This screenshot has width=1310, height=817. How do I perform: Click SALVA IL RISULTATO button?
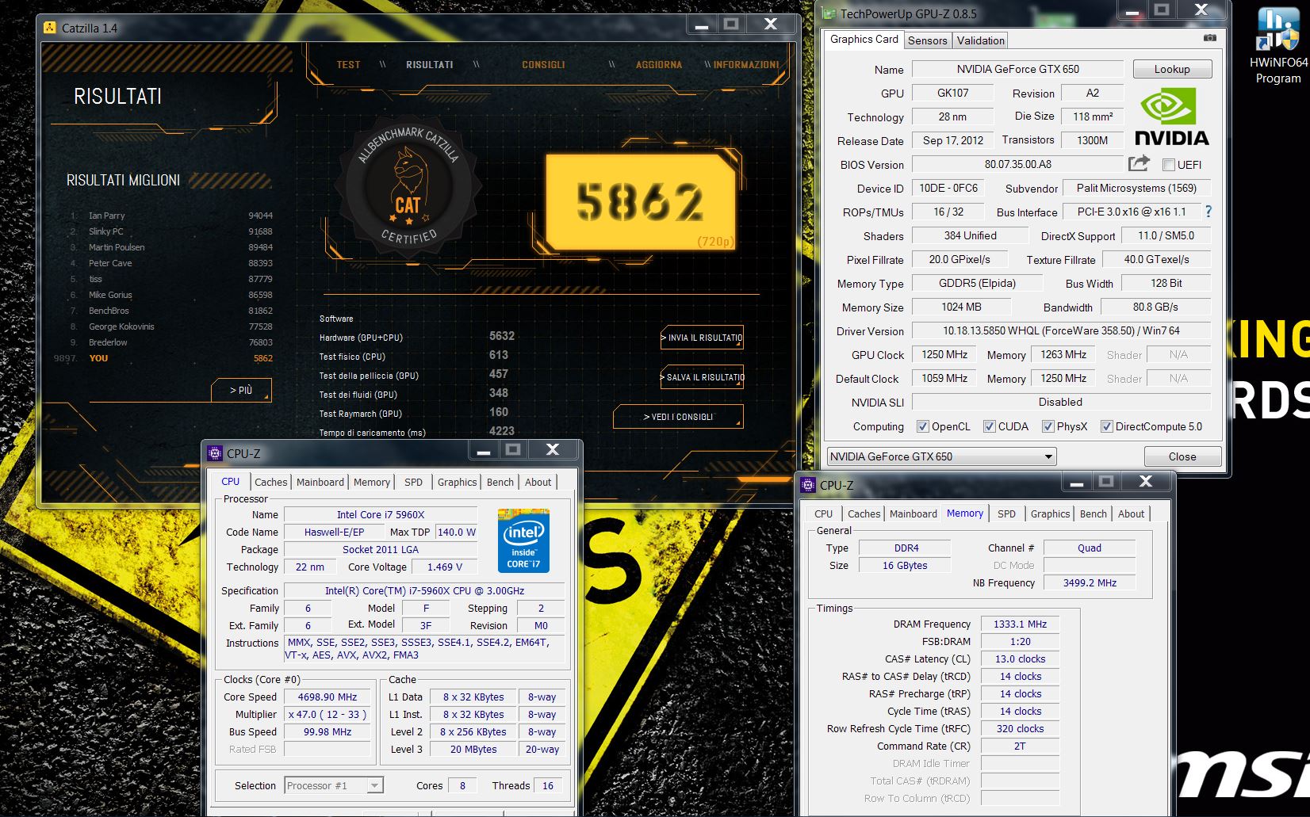[x=702, y=377]
